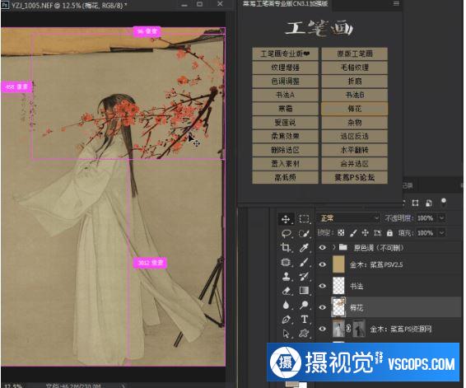Screen dimensions: 466x388
Task: Select the Lasso tool
Action: tap(287, 234)
